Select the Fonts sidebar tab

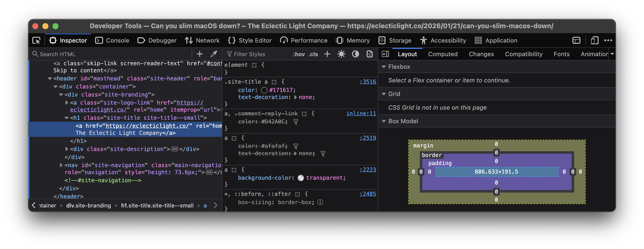561,54
